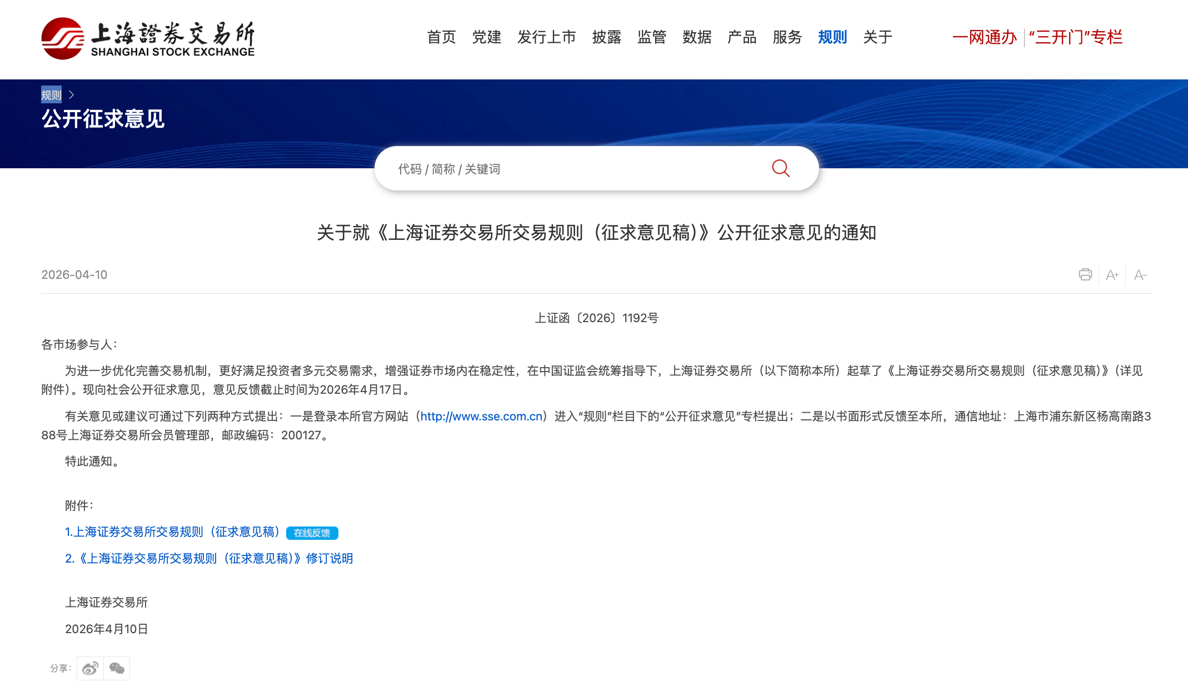Open the 披露 navigation menu
Image resolution: width=1188 pixels, height=692 pixels.
pos(606,37)
